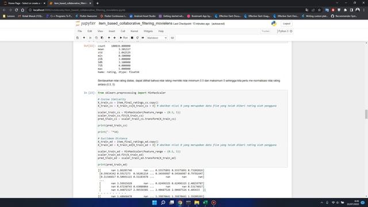The width and height of the screenshot is (368, 207).
Task: Click the Trusted notebook indicator
Action: click(266, 31)
